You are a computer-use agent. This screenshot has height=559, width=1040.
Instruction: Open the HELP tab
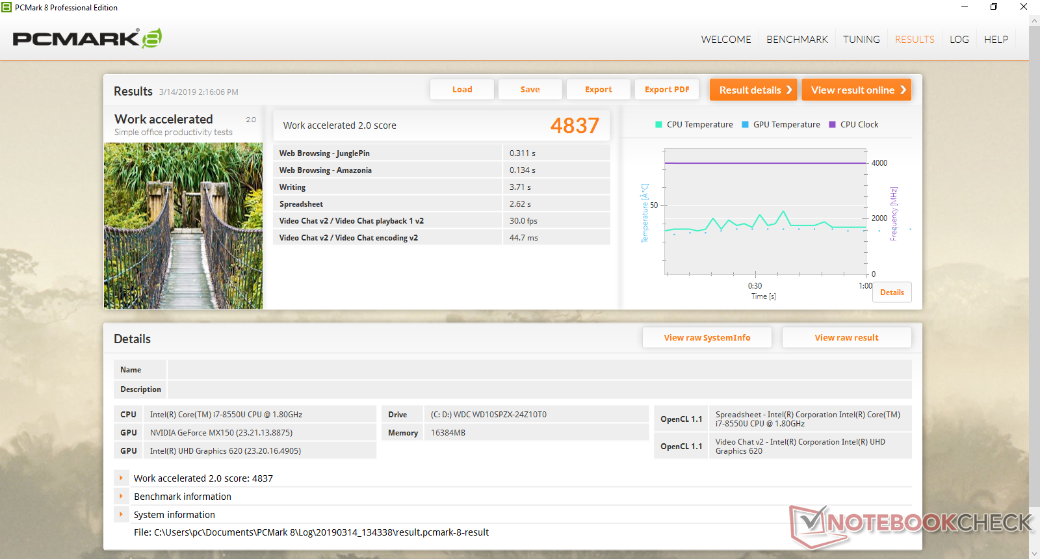[x=996, y=40]
